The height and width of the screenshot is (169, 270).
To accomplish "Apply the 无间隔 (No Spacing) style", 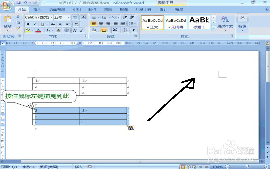I will pos(176,23).
